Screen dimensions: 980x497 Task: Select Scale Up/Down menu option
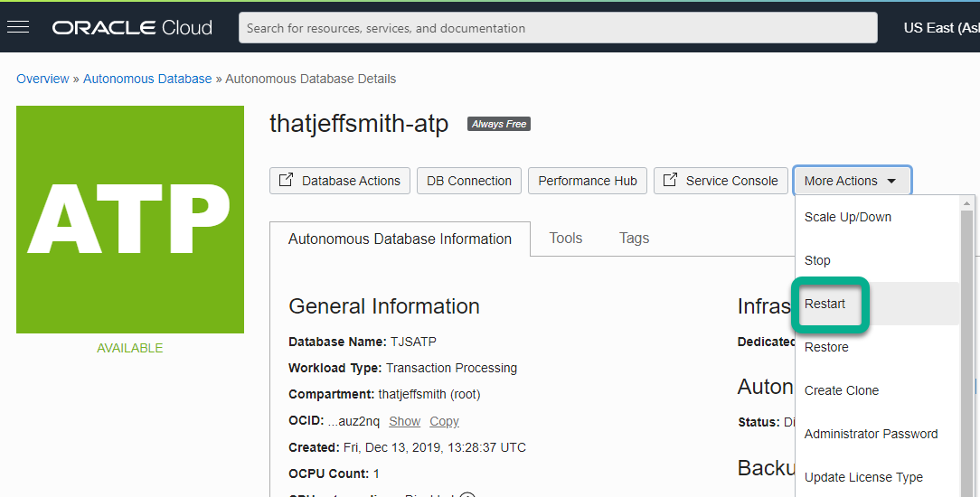[x=848, y=217]
